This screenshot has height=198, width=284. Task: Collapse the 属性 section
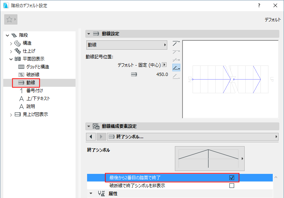click(x=91, y=193)
